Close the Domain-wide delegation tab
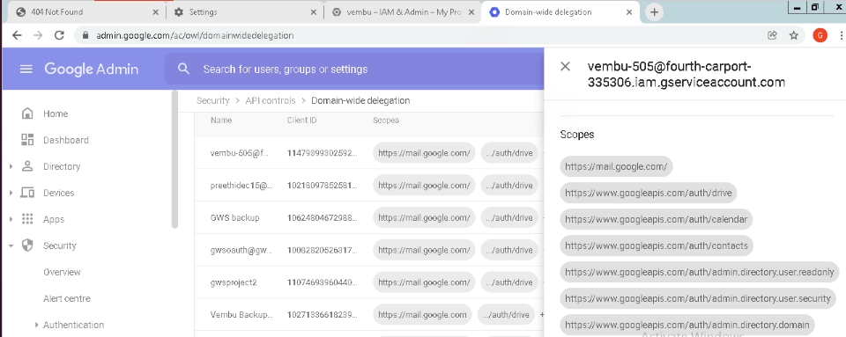This screenshot has height=337, width=846. point(628,11)
